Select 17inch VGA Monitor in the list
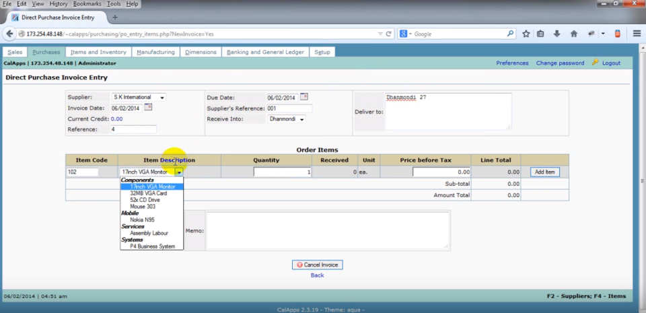Image resolution: width=646 pixels, height=313 pixels. pyautogui.click(x=151, y=186)
